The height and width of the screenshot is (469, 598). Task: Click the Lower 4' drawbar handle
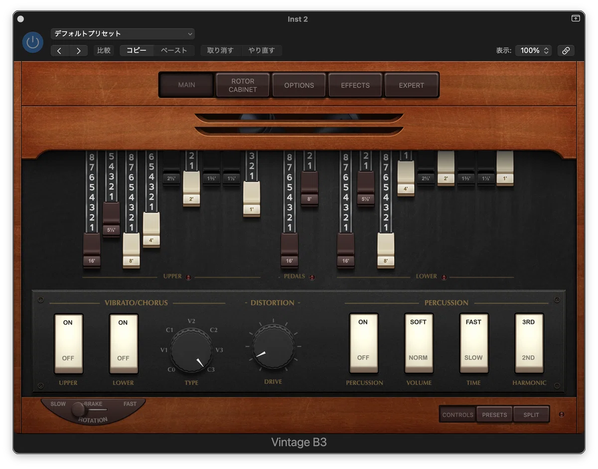click(x=406, y=178)
